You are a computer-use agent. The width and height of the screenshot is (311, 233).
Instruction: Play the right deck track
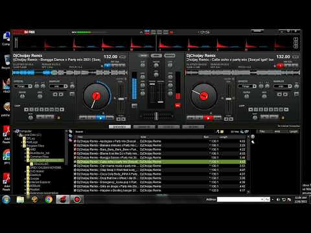[209, 118]
